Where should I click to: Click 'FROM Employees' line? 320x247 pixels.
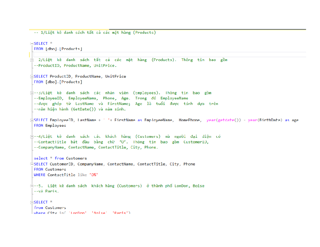tap(50, 125)
